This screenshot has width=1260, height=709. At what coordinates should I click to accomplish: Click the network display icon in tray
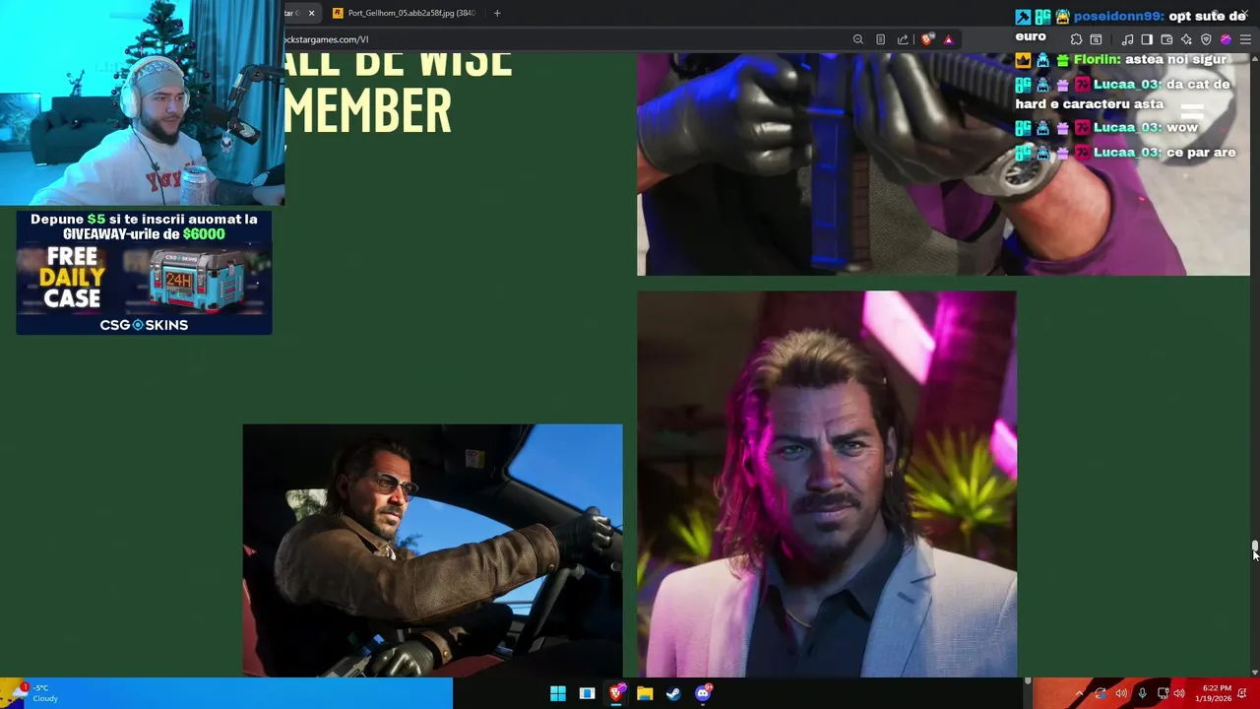tap(1163, 693)
